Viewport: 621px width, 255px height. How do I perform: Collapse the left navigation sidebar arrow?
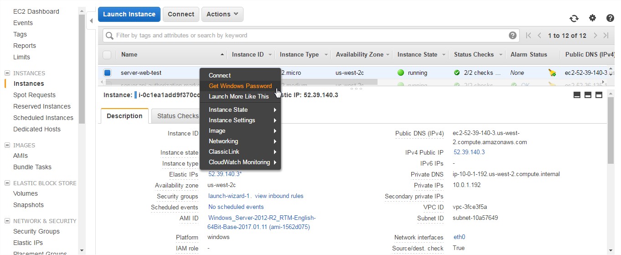pyautogui.click(x=91, y=21)
